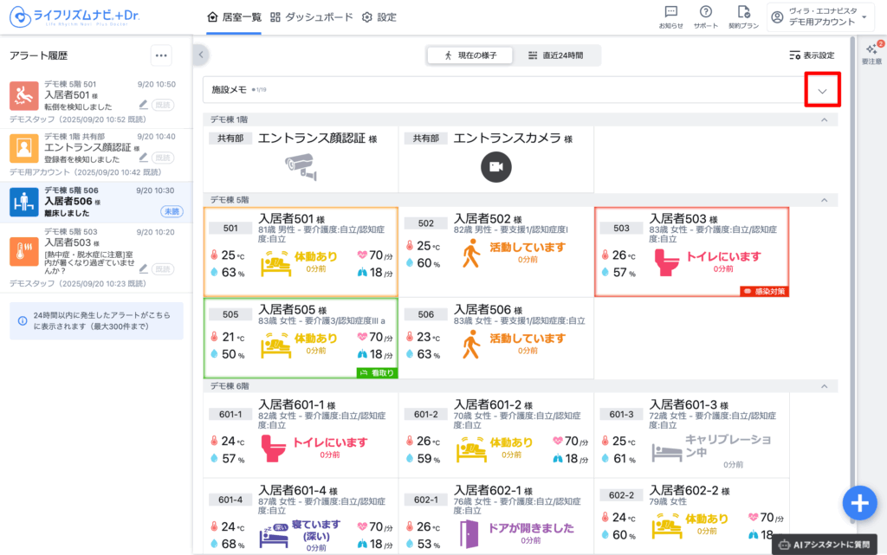This screenshot has height=555, width=887.
Task: Click the blue plus floating button
Action: [858, 503]
